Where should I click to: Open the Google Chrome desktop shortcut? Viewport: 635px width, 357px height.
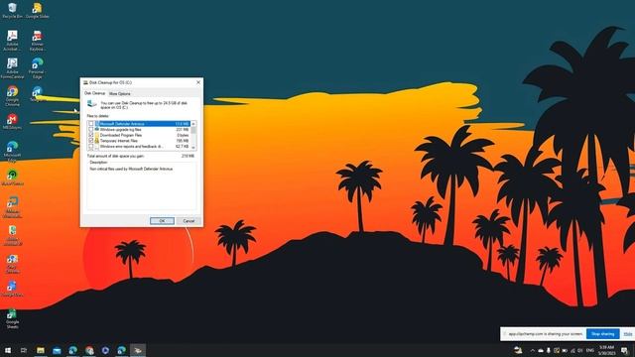pos(12,96)
